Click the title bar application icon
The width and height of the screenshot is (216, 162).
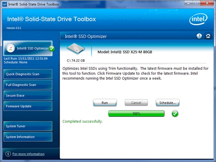(5, 4)
